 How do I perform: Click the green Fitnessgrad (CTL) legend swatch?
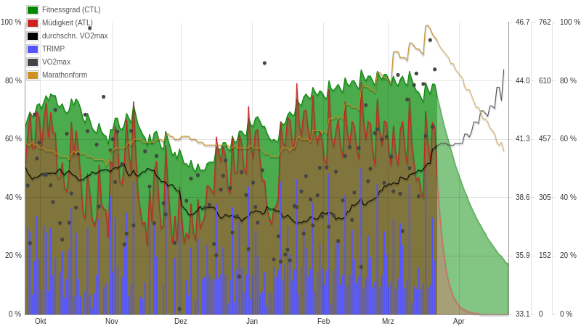click(33, 10)
